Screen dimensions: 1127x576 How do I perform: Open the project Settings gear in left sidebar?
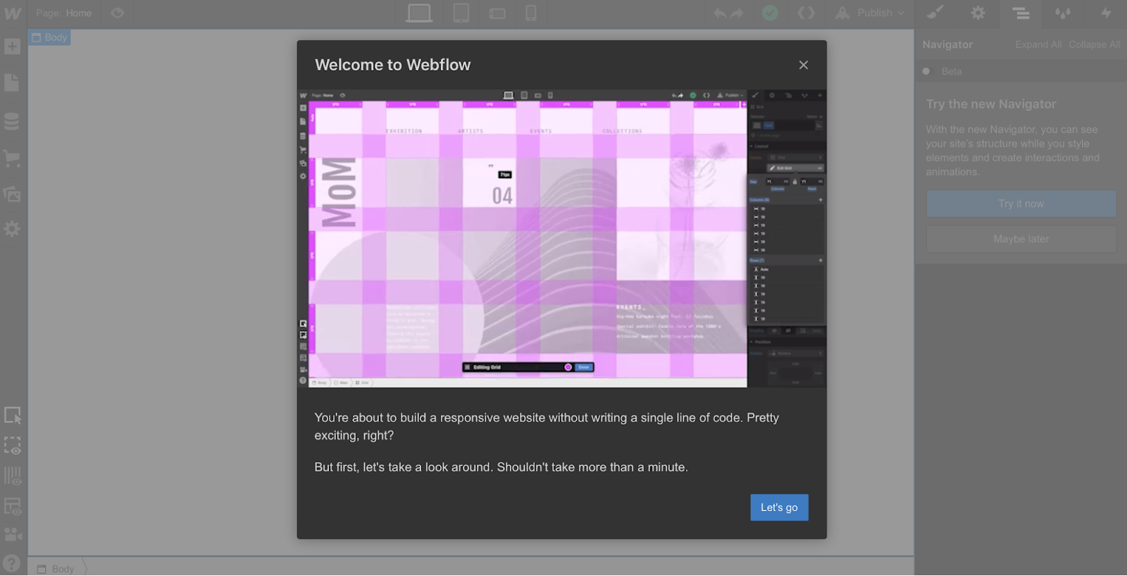point(12,229)
